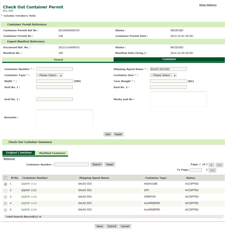225x234 pixels.
Task: Click the go arrow next to To Page field
Action: (212, 170)
